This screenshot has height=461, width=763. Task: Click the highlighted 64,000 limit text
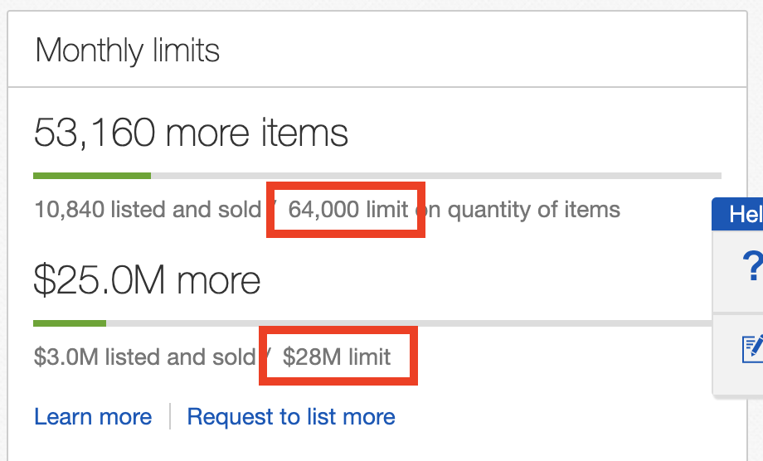[348, 210]
